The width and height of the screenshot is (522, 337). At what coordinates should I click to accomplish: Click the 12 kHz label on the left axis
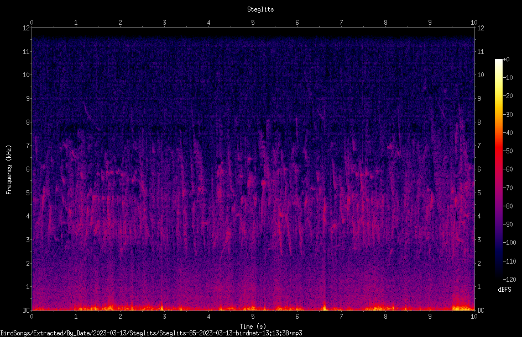27,28
